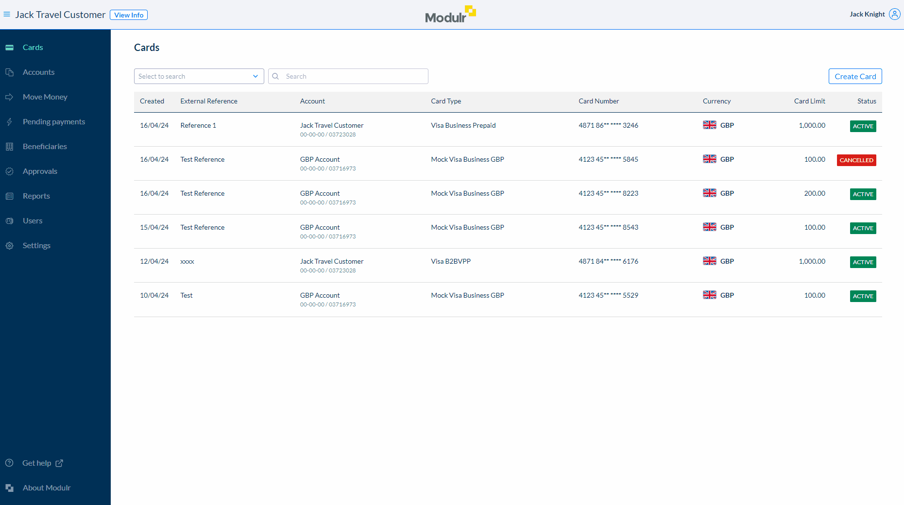904x505 pixels.
Task: Click the hamburger menu icon
Action: tap(7, 15)
